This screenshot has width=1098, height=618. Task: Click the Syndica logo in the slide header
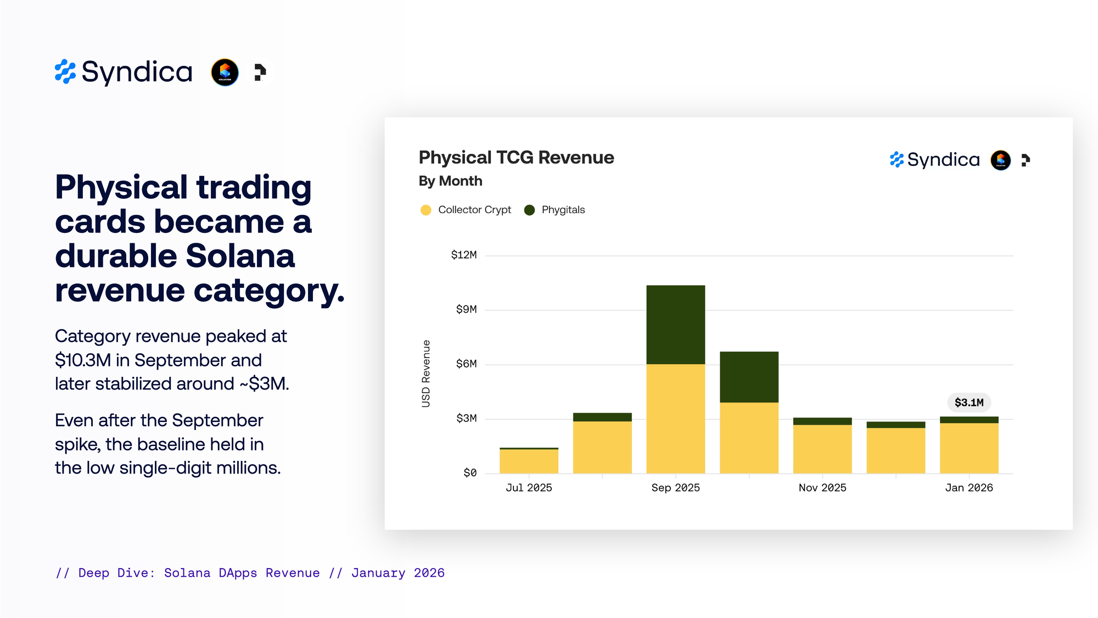click(x=124, y=72)
